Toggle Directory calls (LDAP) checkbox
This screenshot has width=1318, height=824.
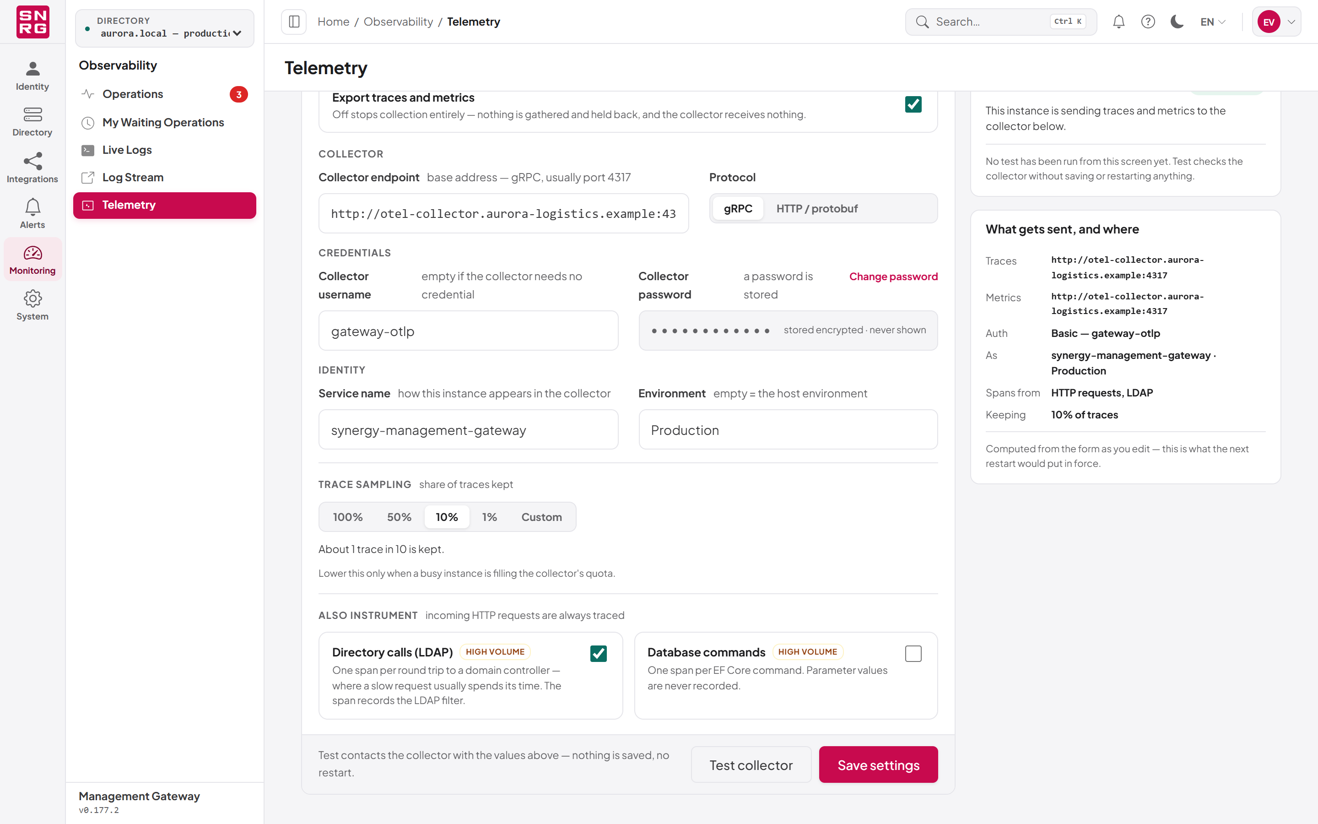[x=598, y=653]
